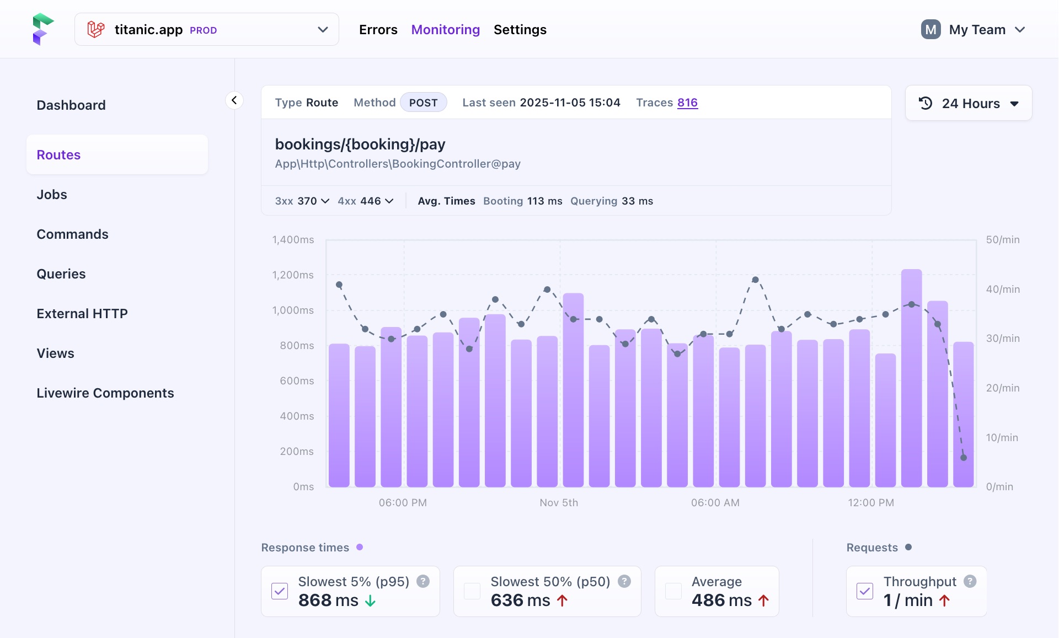The height and width of the screenshot is (638, 1059).
Task: Expand the 4xx 446 status breakdown
Action: click(366, 201)
